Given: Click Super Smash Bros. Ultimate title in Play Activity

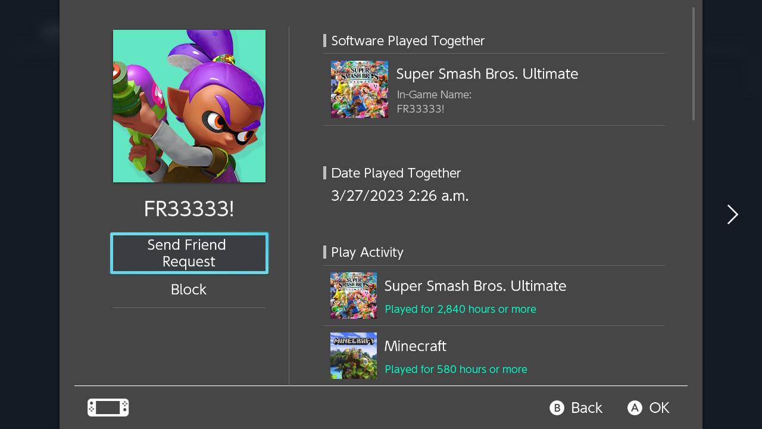Looking at the screenshot, I should 475,286.
